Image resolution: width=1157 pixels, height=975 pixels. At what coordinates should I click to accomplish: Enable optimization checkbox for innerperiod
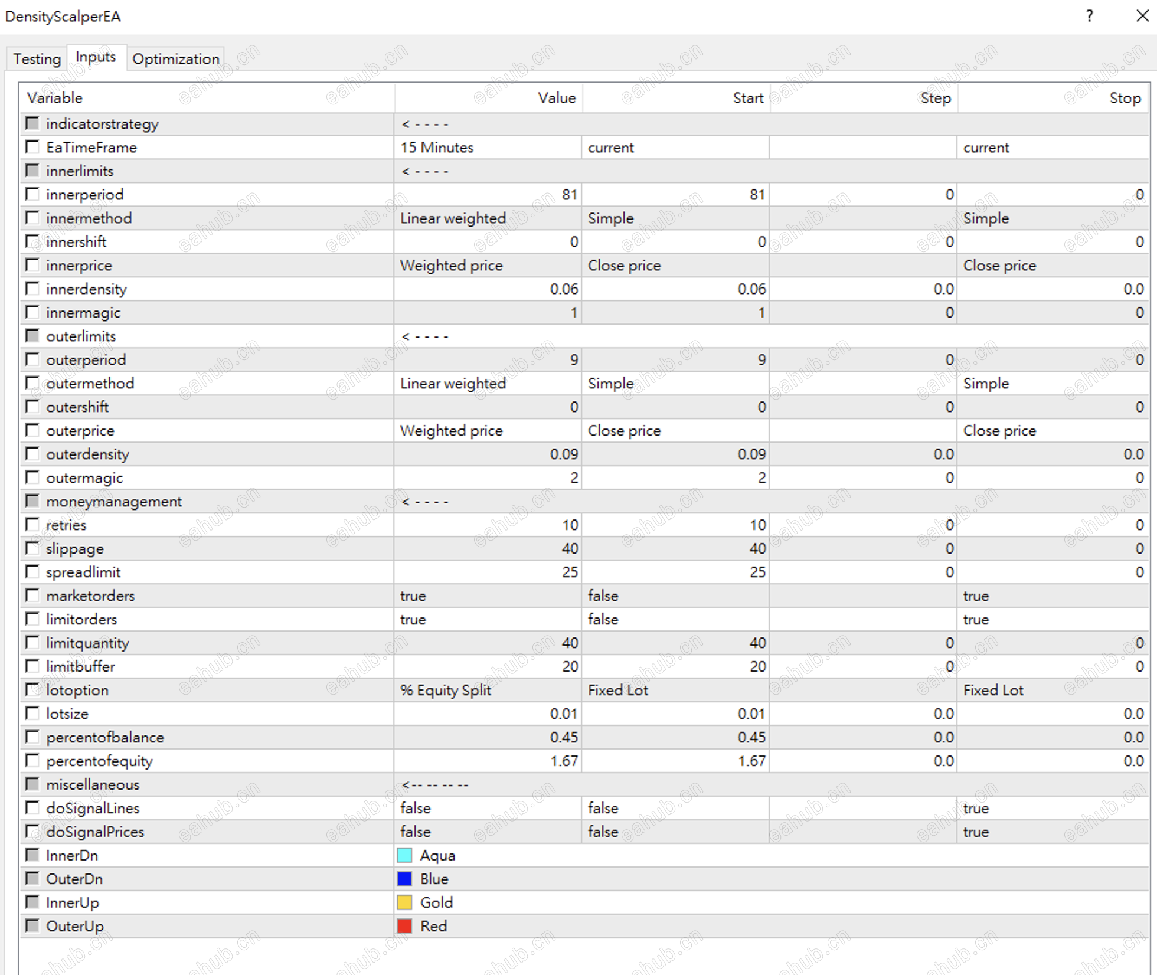click(x=32, y=194)
